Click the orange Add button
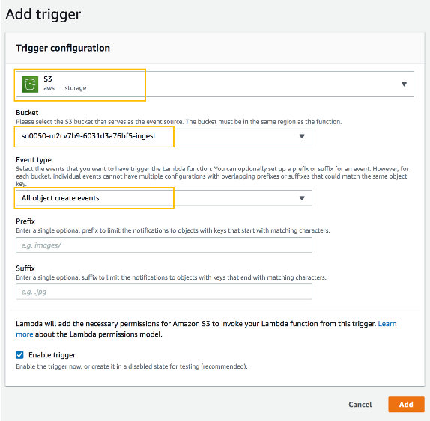 click(x=406, y=405)
